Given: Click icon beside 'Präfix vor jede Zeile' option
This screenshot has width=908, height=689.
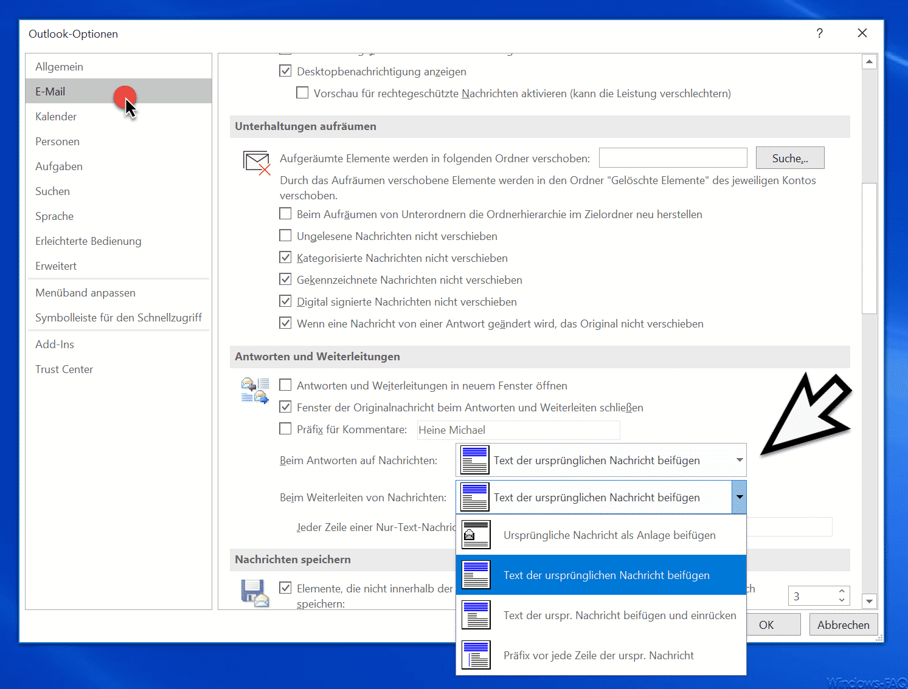Looking at the screenshot, I should [x=476, y=655].
